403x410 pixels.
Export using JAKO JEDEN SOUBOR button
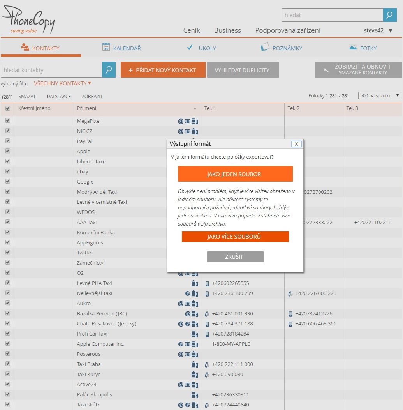coord(235,174)
